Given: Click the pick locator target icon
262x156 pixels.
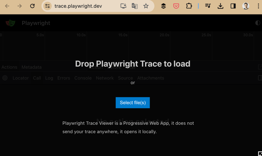Looking at the screenshot, I should tap(5, 78).
